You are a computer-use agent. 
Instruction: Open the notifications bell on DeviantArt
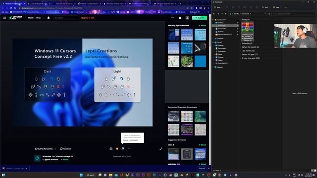(49, 18)
